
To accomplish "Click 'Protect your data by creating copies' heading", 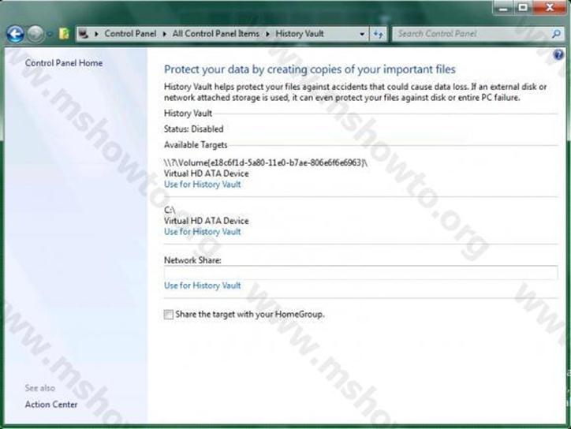I will (x=309, y=69).
